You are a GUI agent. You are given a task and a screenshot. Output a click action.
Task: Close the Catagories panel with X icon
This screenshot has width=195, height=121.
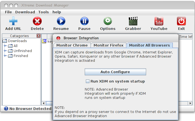(x=39, y=36)
